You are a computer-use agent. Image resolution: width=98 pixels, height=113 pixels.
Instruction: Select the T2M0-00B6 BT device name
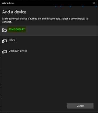tap(17, 29)
